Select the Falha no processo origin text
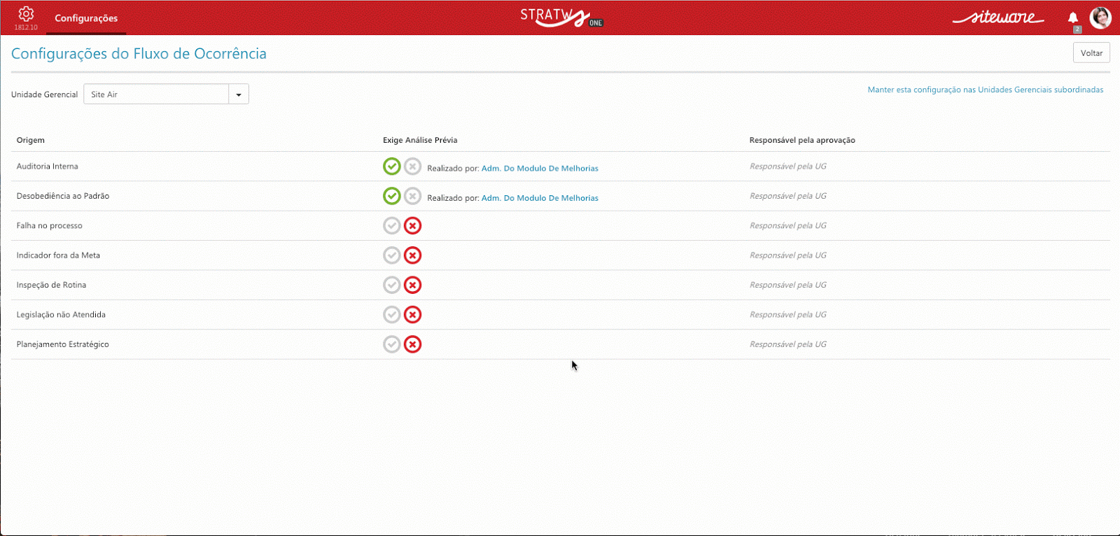The image size is (1120, 536). [x=50, y=225]
